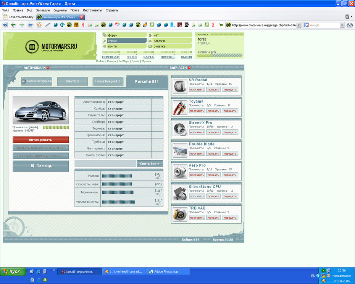Click the Google search input field
355x284 pixels.
tap(324, 25)
